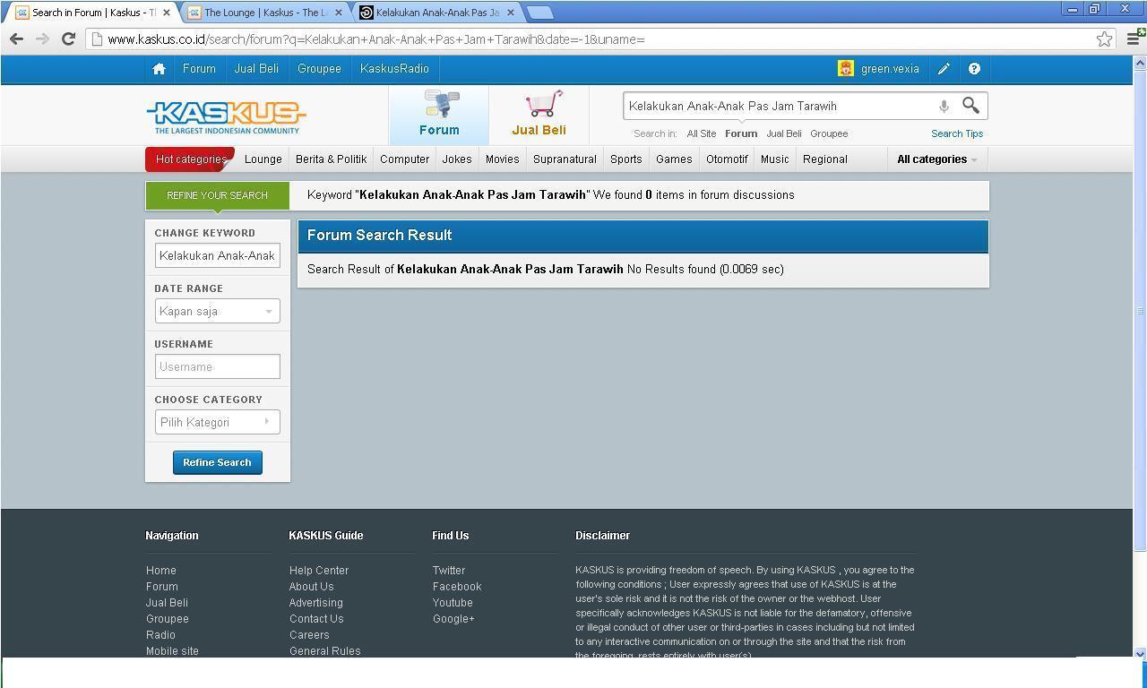1147x688 pixels.
Task: Open the Jual Beli shopping cart section
Action: tap(539, 115)
